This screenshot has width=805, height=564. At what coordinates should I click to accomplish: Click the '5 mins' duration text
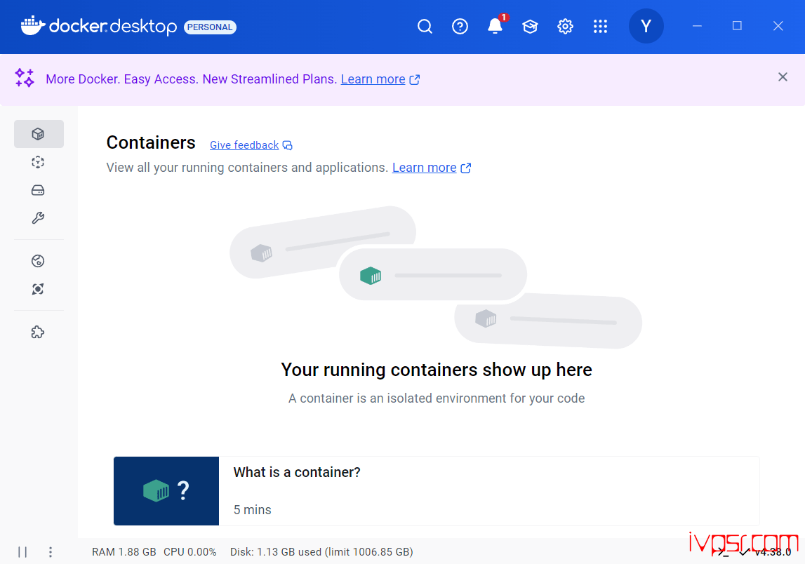point(252,509)
